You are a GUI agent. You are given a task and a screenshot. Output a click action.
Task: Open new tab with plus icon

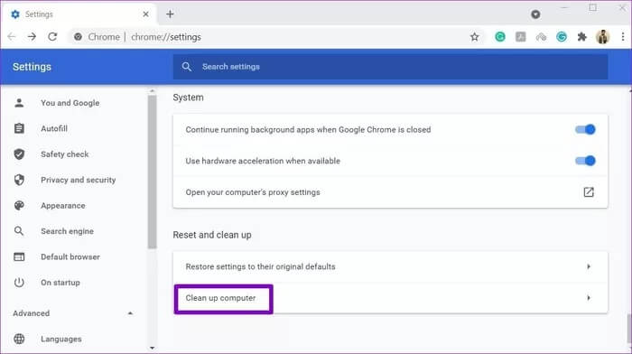click(x=170, y=14)
